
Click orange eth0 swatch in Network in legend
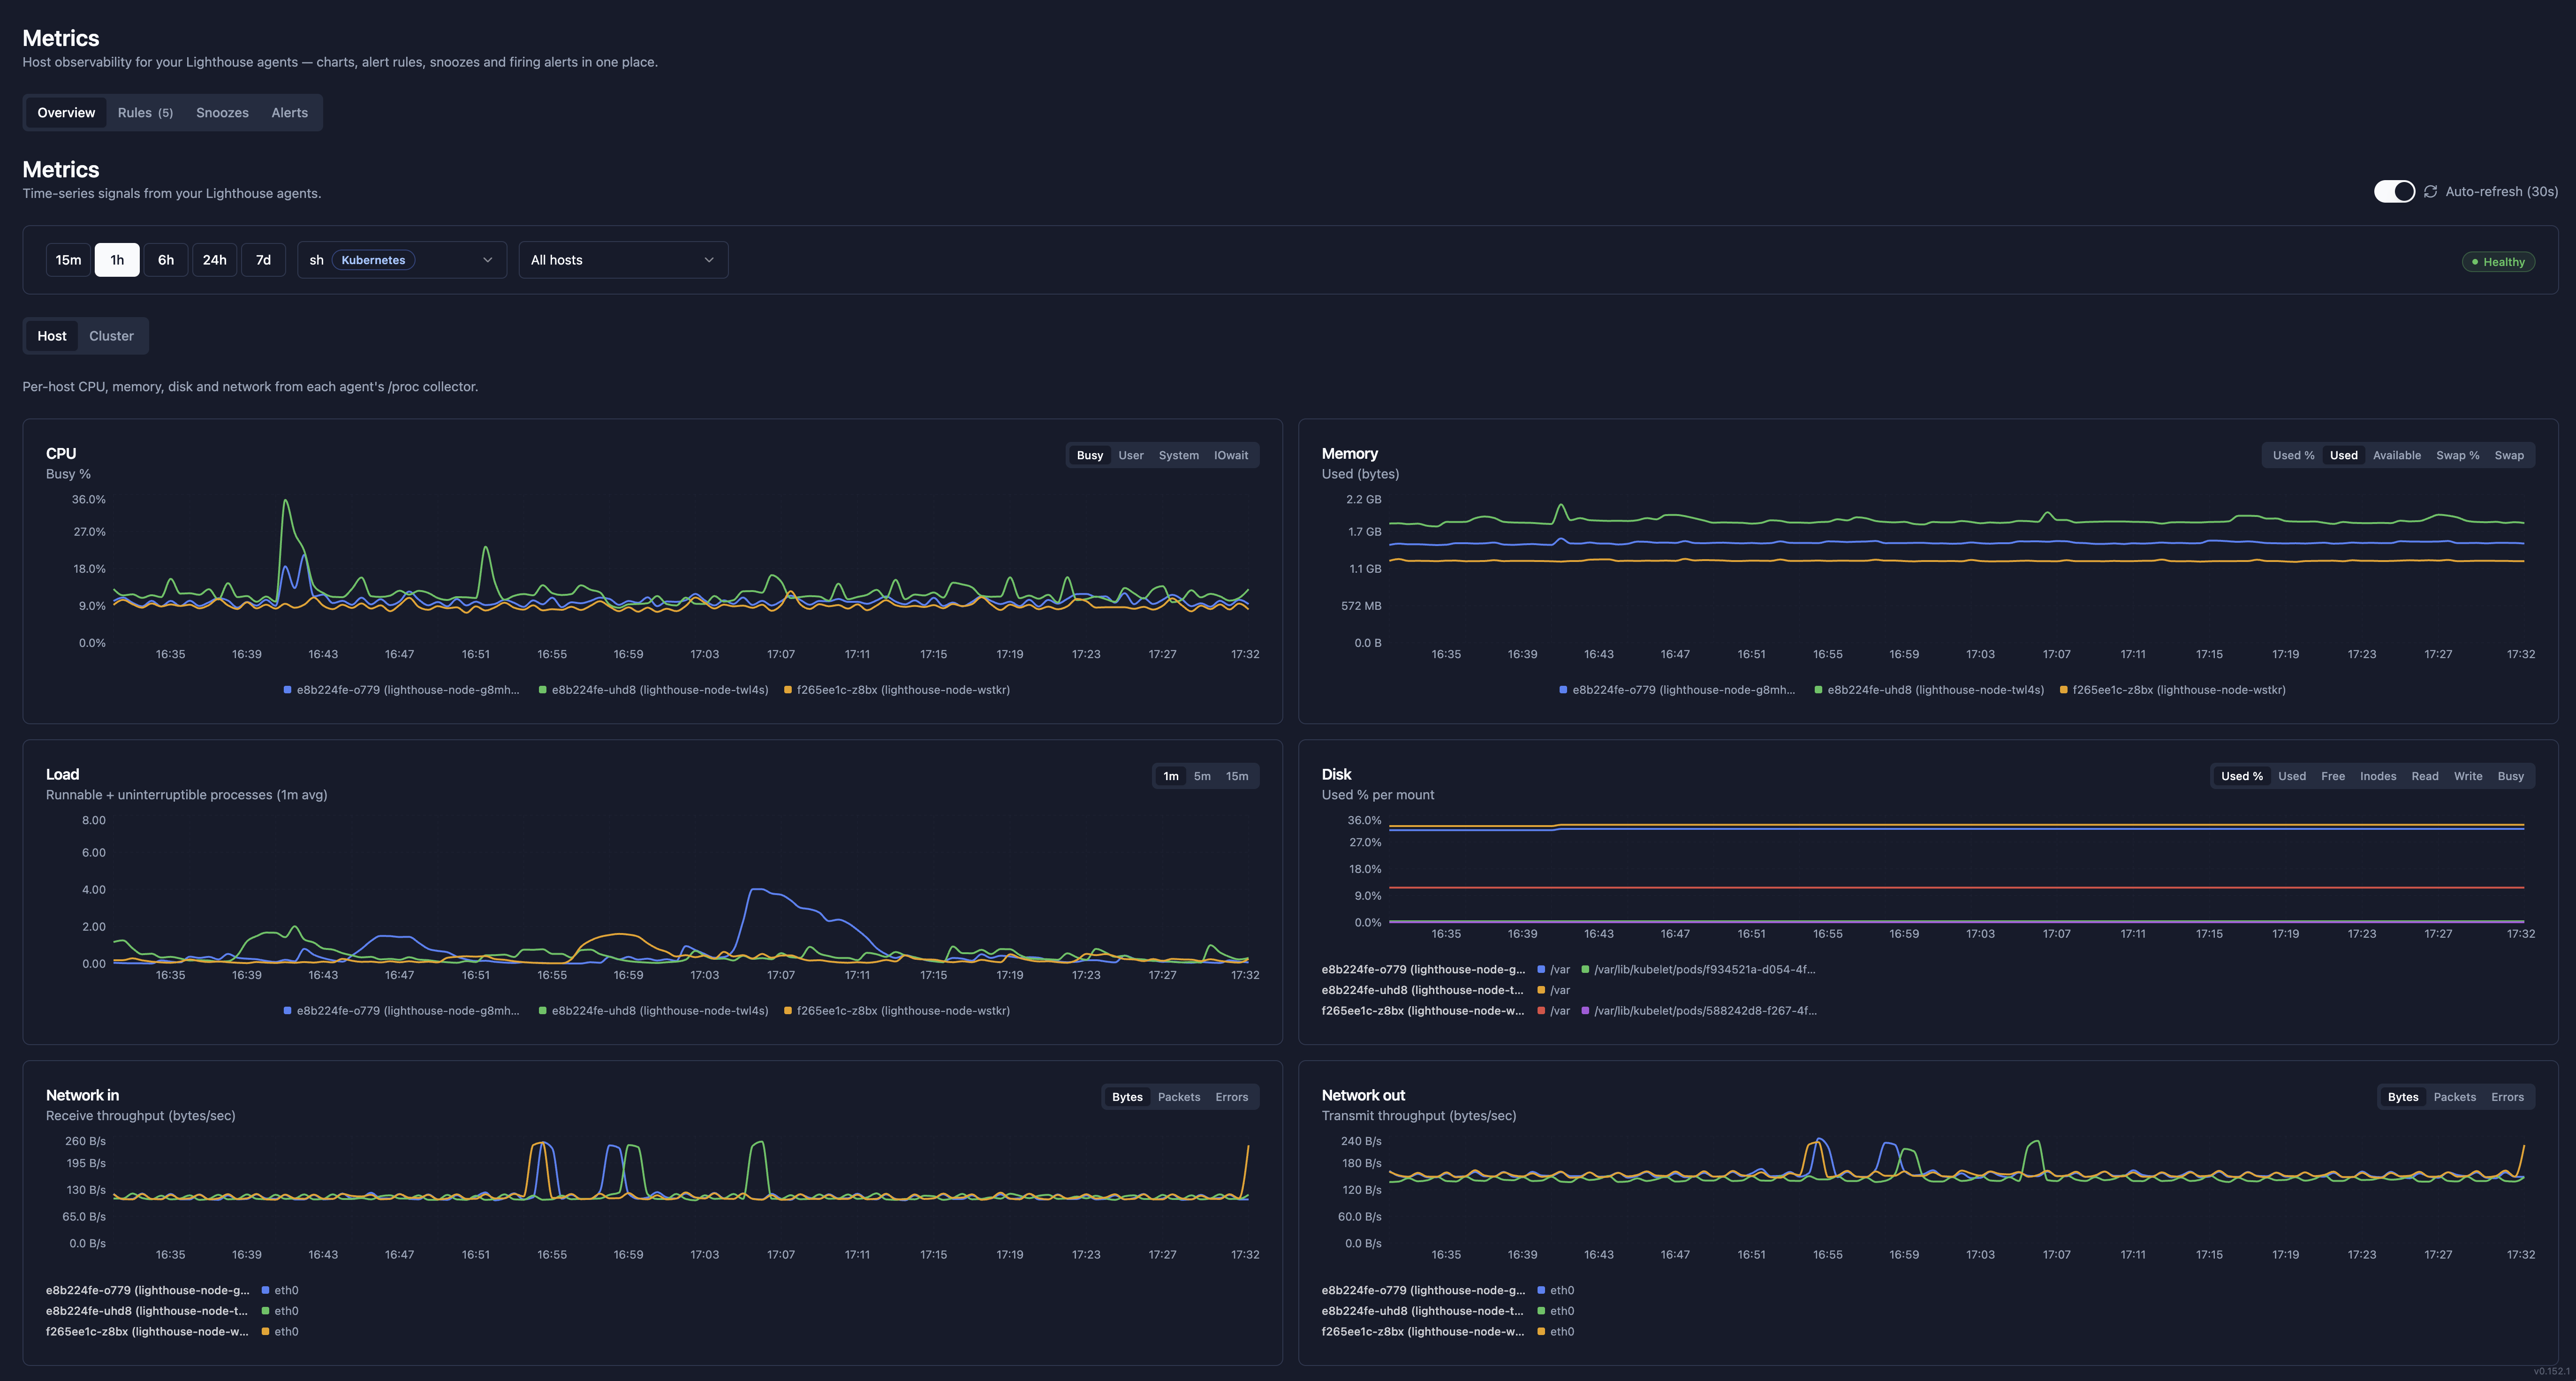[265, 1332]
